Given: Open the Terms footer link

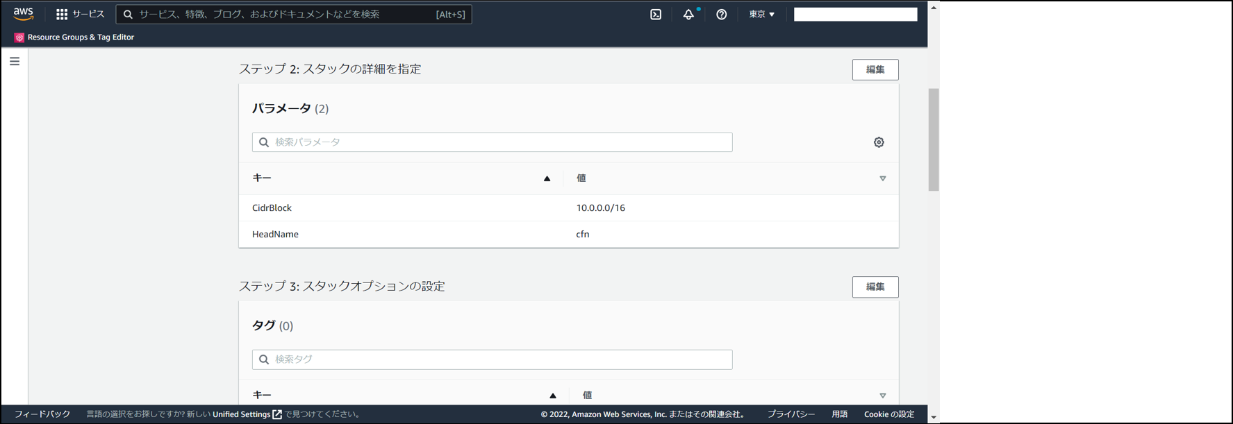Looking at the screenshot, I should pyautogui.click(x=840, y=414).
